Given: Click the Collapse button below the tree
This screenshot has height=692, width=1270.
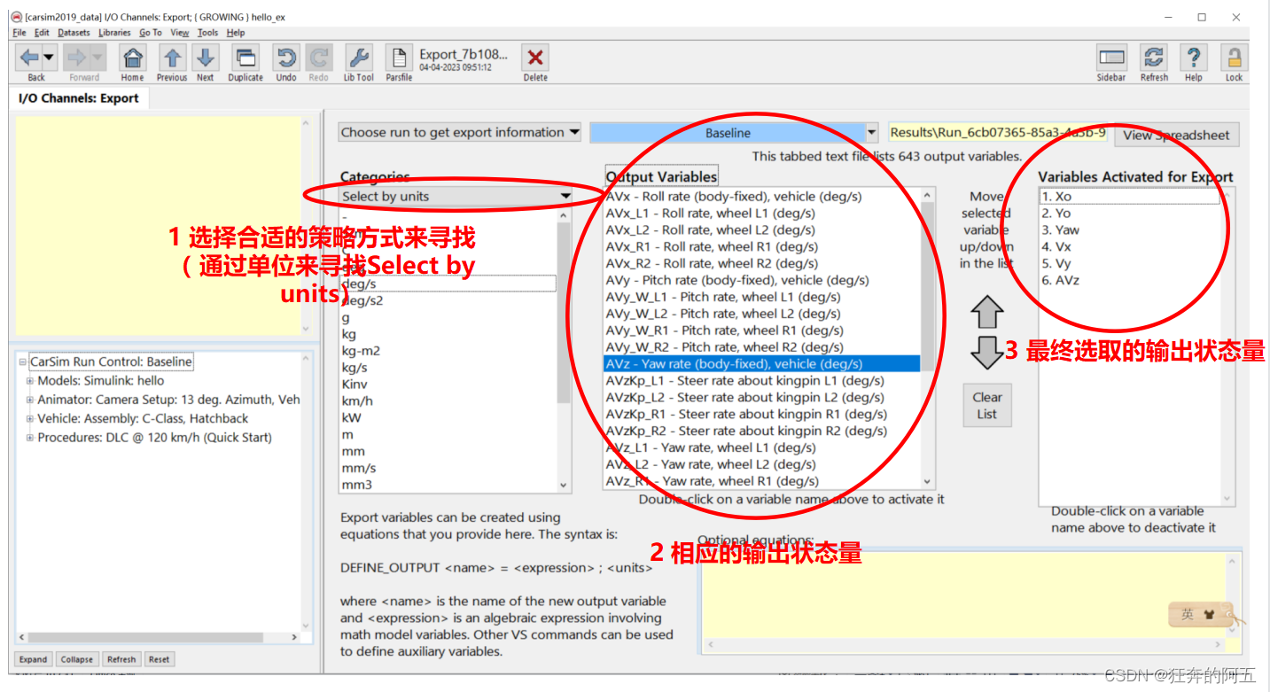Looking at the screenshot, I should (76, 659).
